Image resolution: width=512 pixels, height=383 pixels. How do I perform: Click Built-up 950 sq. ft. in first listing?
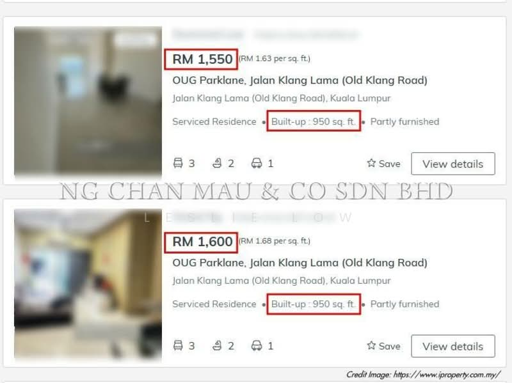click(314, 121)
